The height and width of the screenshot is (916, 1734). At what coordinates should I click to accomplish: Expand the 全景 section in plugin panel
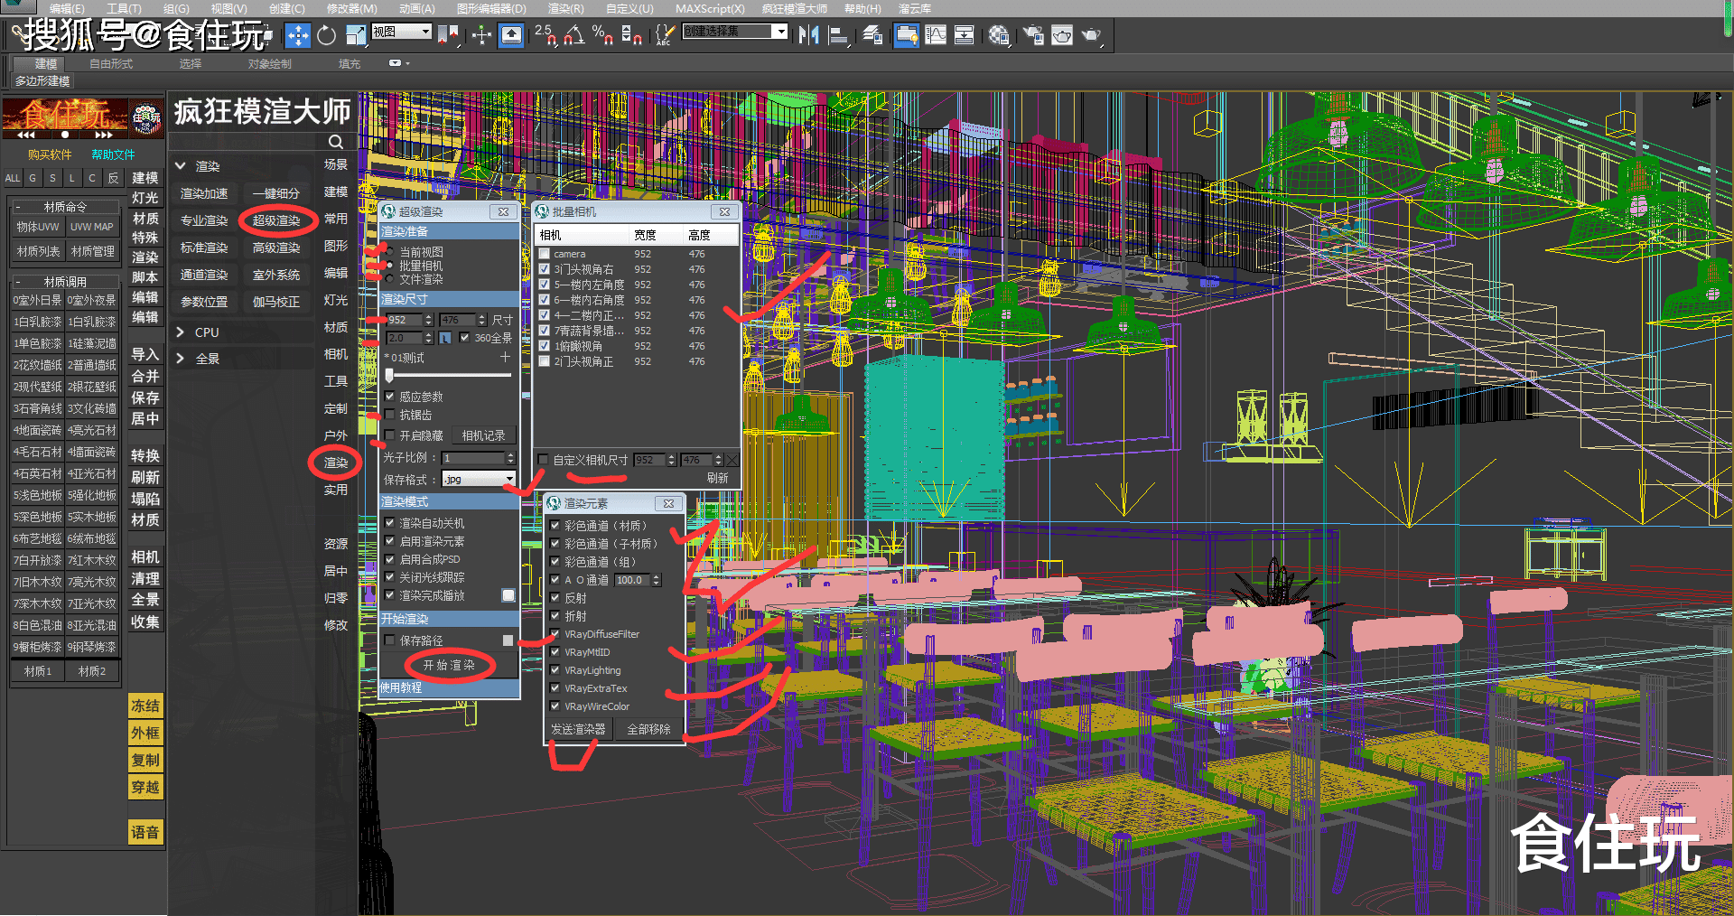coord(180,359)
